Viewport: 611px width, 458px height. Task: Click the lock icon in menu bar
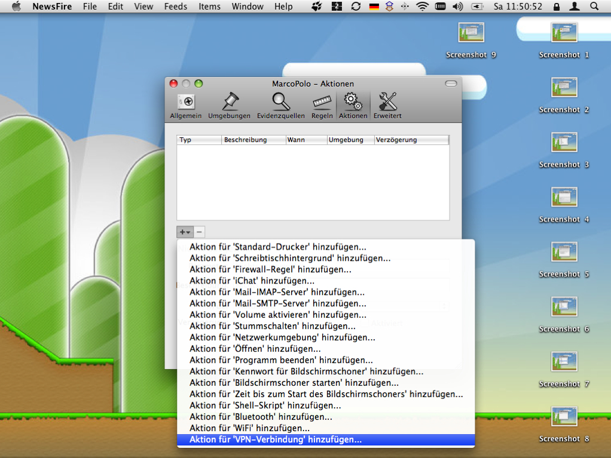557,6
